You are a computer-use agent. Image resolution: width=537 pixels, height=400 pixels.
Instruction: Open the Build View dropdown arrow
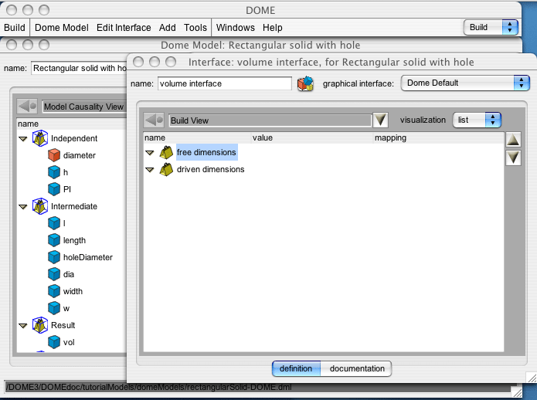pos(380,120)
